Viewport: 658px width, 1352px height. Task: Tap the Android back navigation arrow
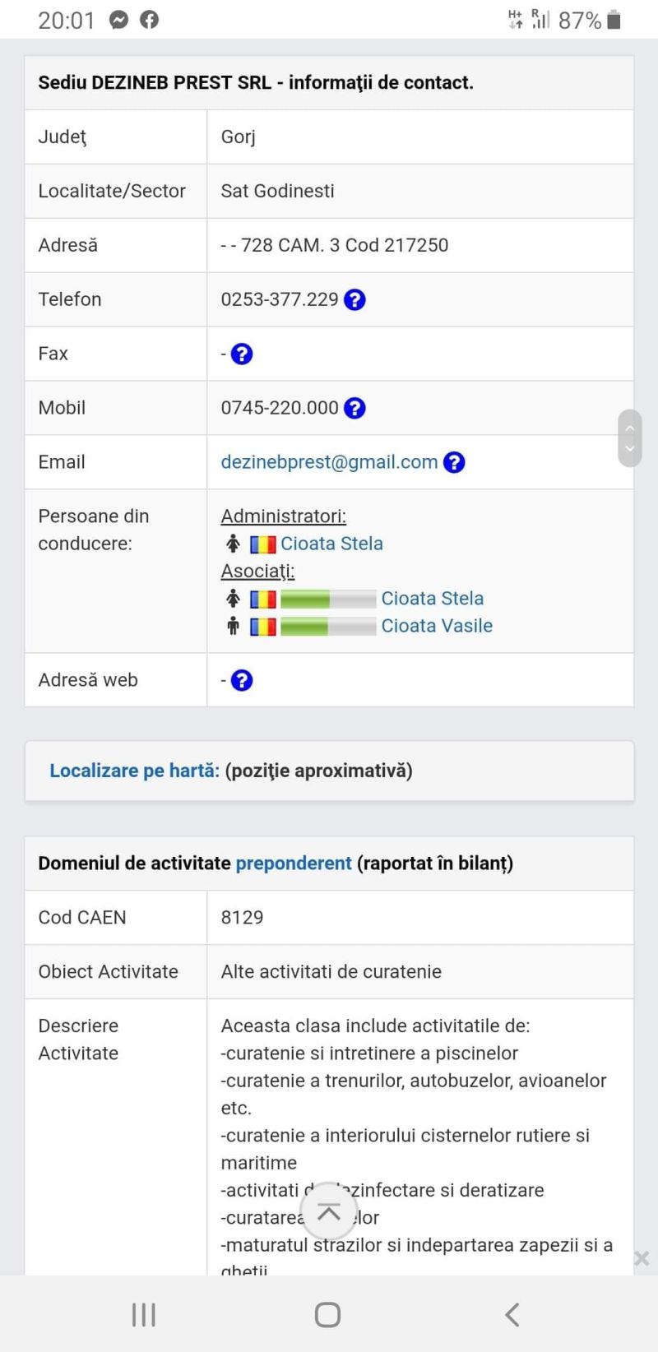click(x=512, y=1314)
